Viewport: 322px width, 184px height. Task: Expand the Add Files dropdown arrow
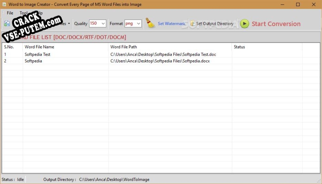coord(69,23)
